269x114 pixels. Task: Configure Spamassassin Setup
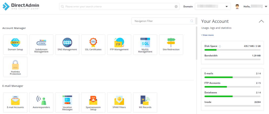[x=93, y=102]
